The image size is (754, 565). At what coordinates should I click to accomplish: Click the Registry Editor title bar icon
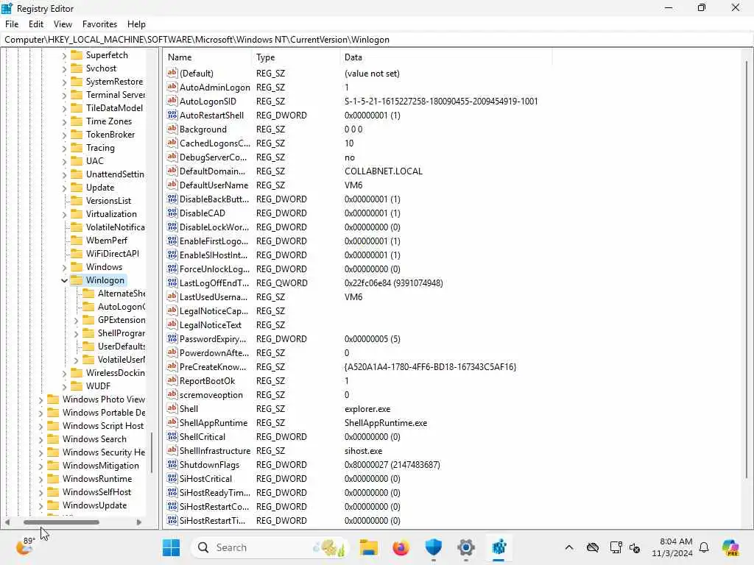(x=7, y=8)
